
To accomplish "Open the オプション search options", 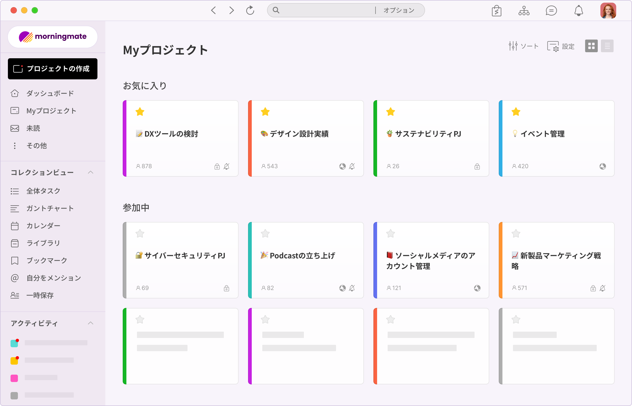I will point(399,10).
